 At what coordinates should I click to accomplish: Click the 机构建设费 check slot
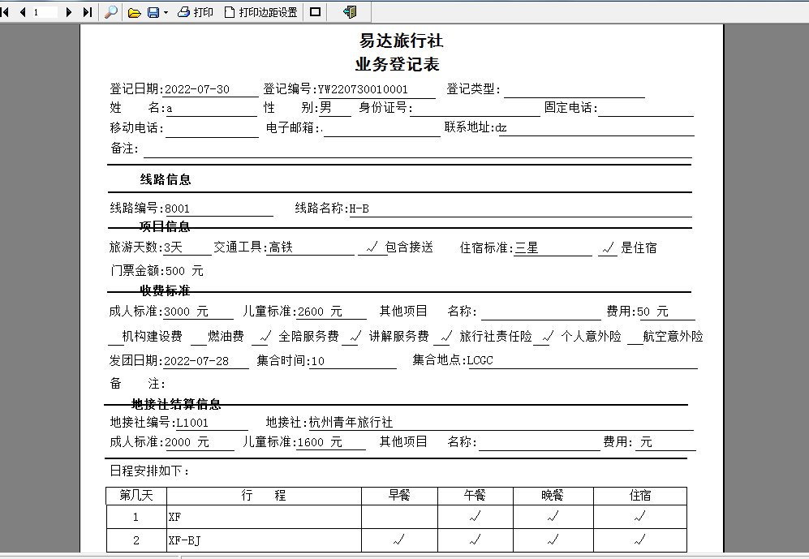[115, 338]
